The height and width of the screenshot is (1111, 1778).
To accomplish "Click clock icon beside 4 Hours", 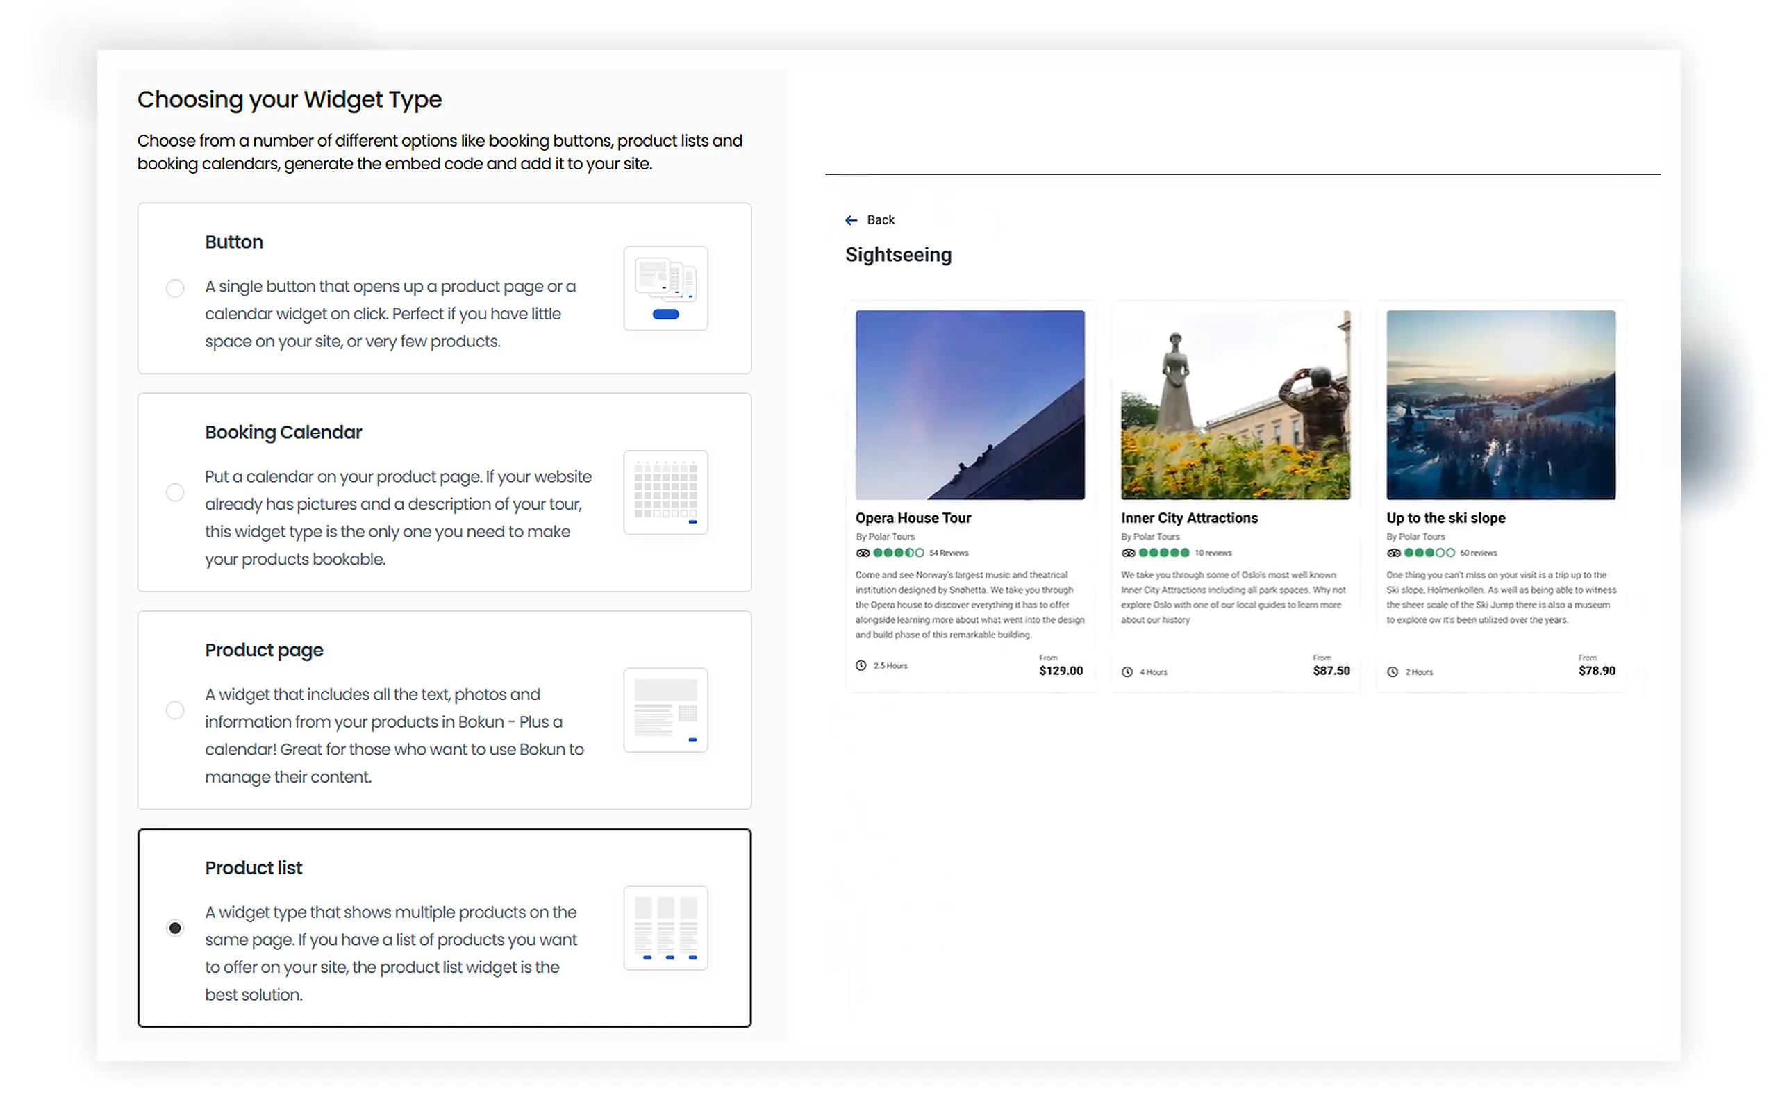I will tap(1127, 672).
